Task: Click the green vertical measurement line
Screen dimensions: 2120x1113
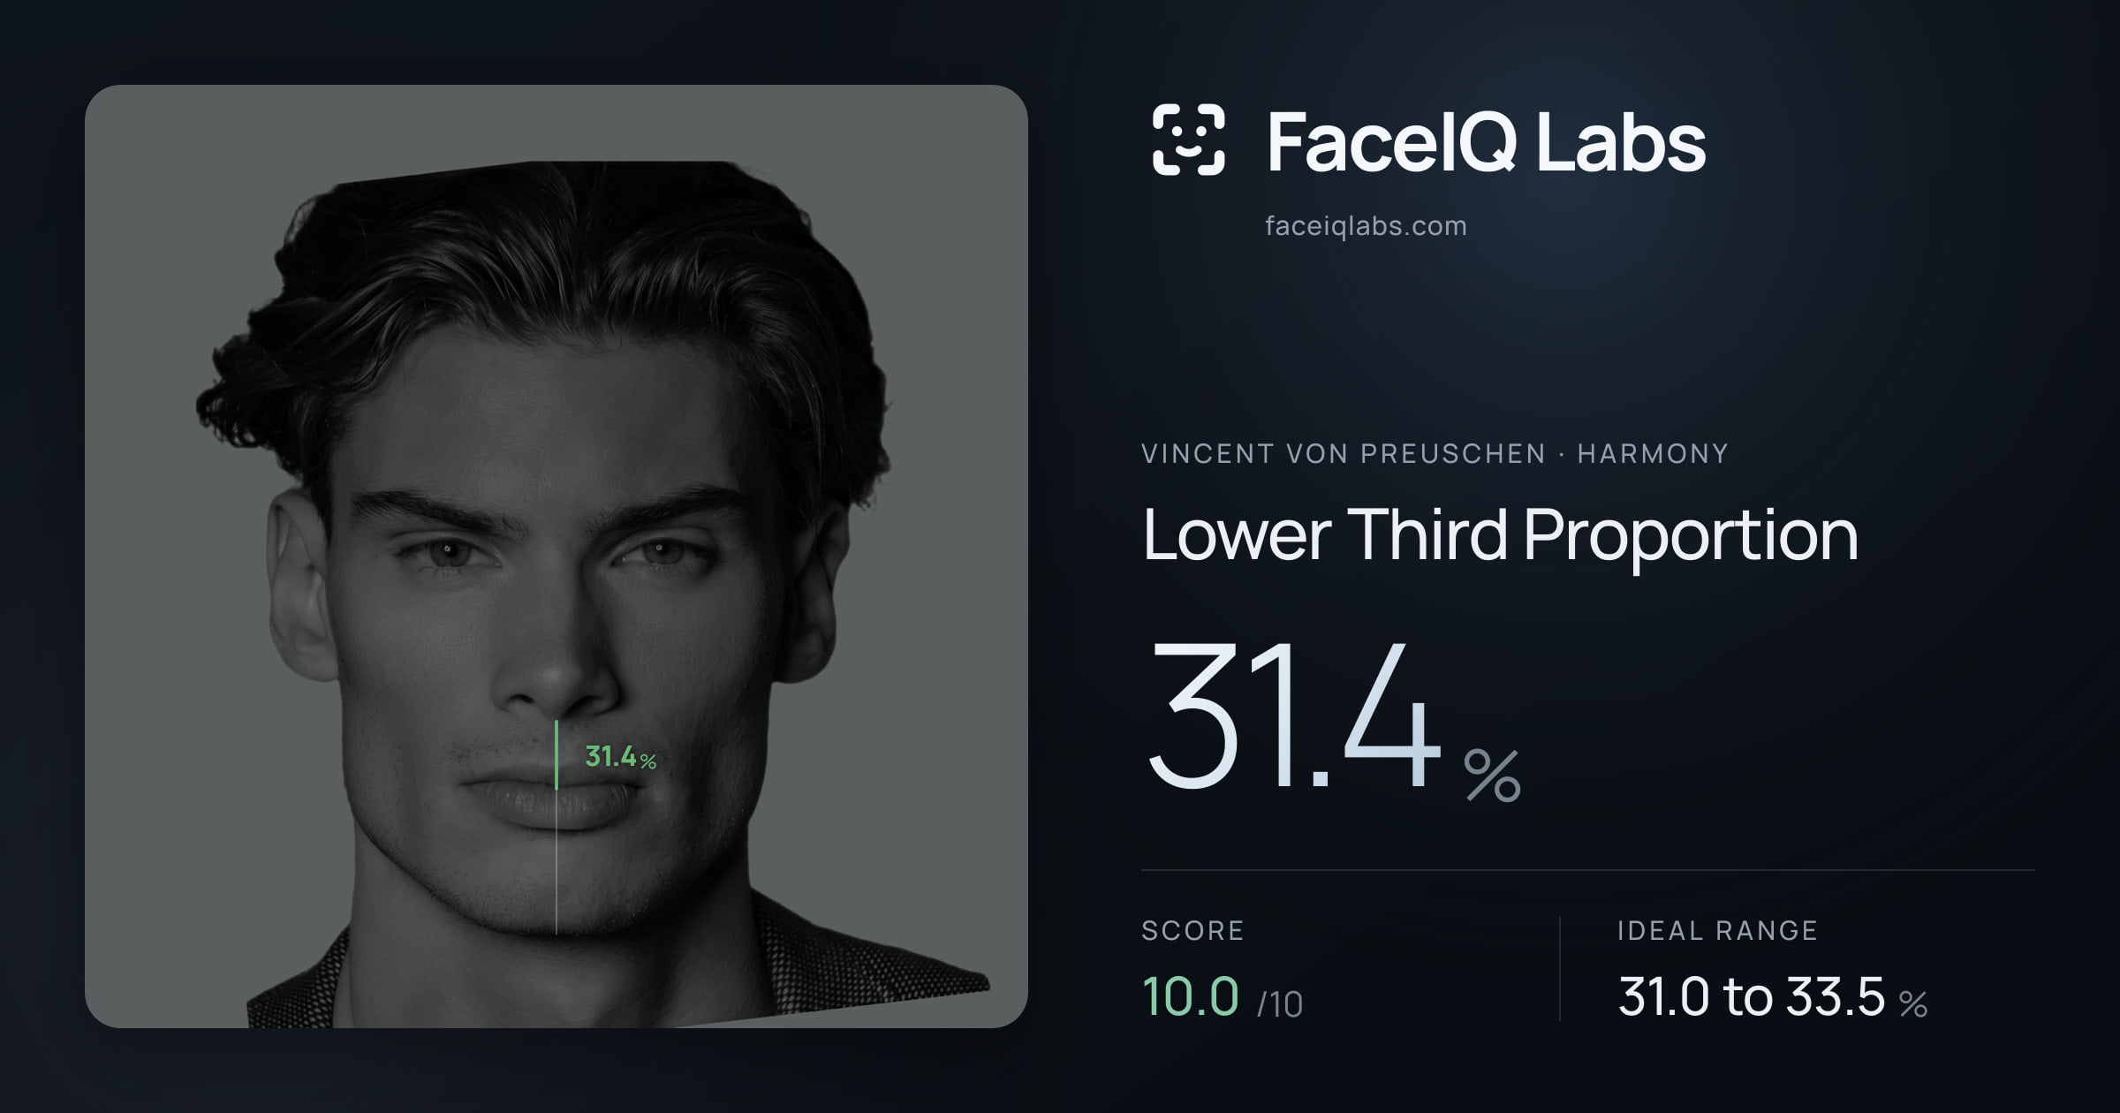Action: 556,754
